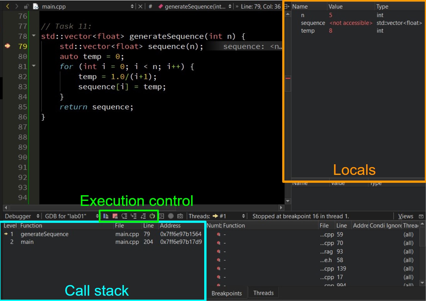Viewport: 426px width, 301px height.
Task: Click the value 8 of temp
Action: (x=330, y=31)
